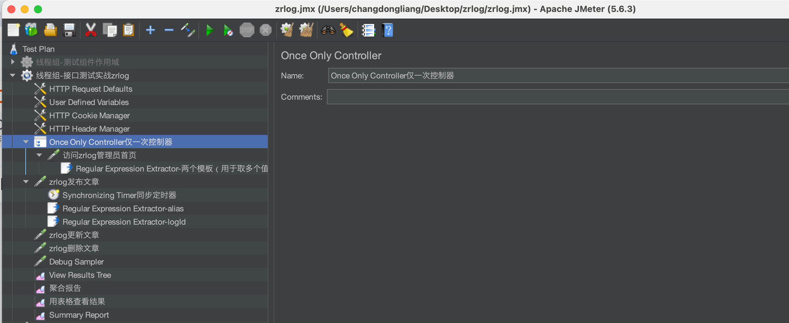Image resolution: width=789 pixels, height=323 pixels.
Task: Click Start no pauses icon
Action: (x=228, y=30)
